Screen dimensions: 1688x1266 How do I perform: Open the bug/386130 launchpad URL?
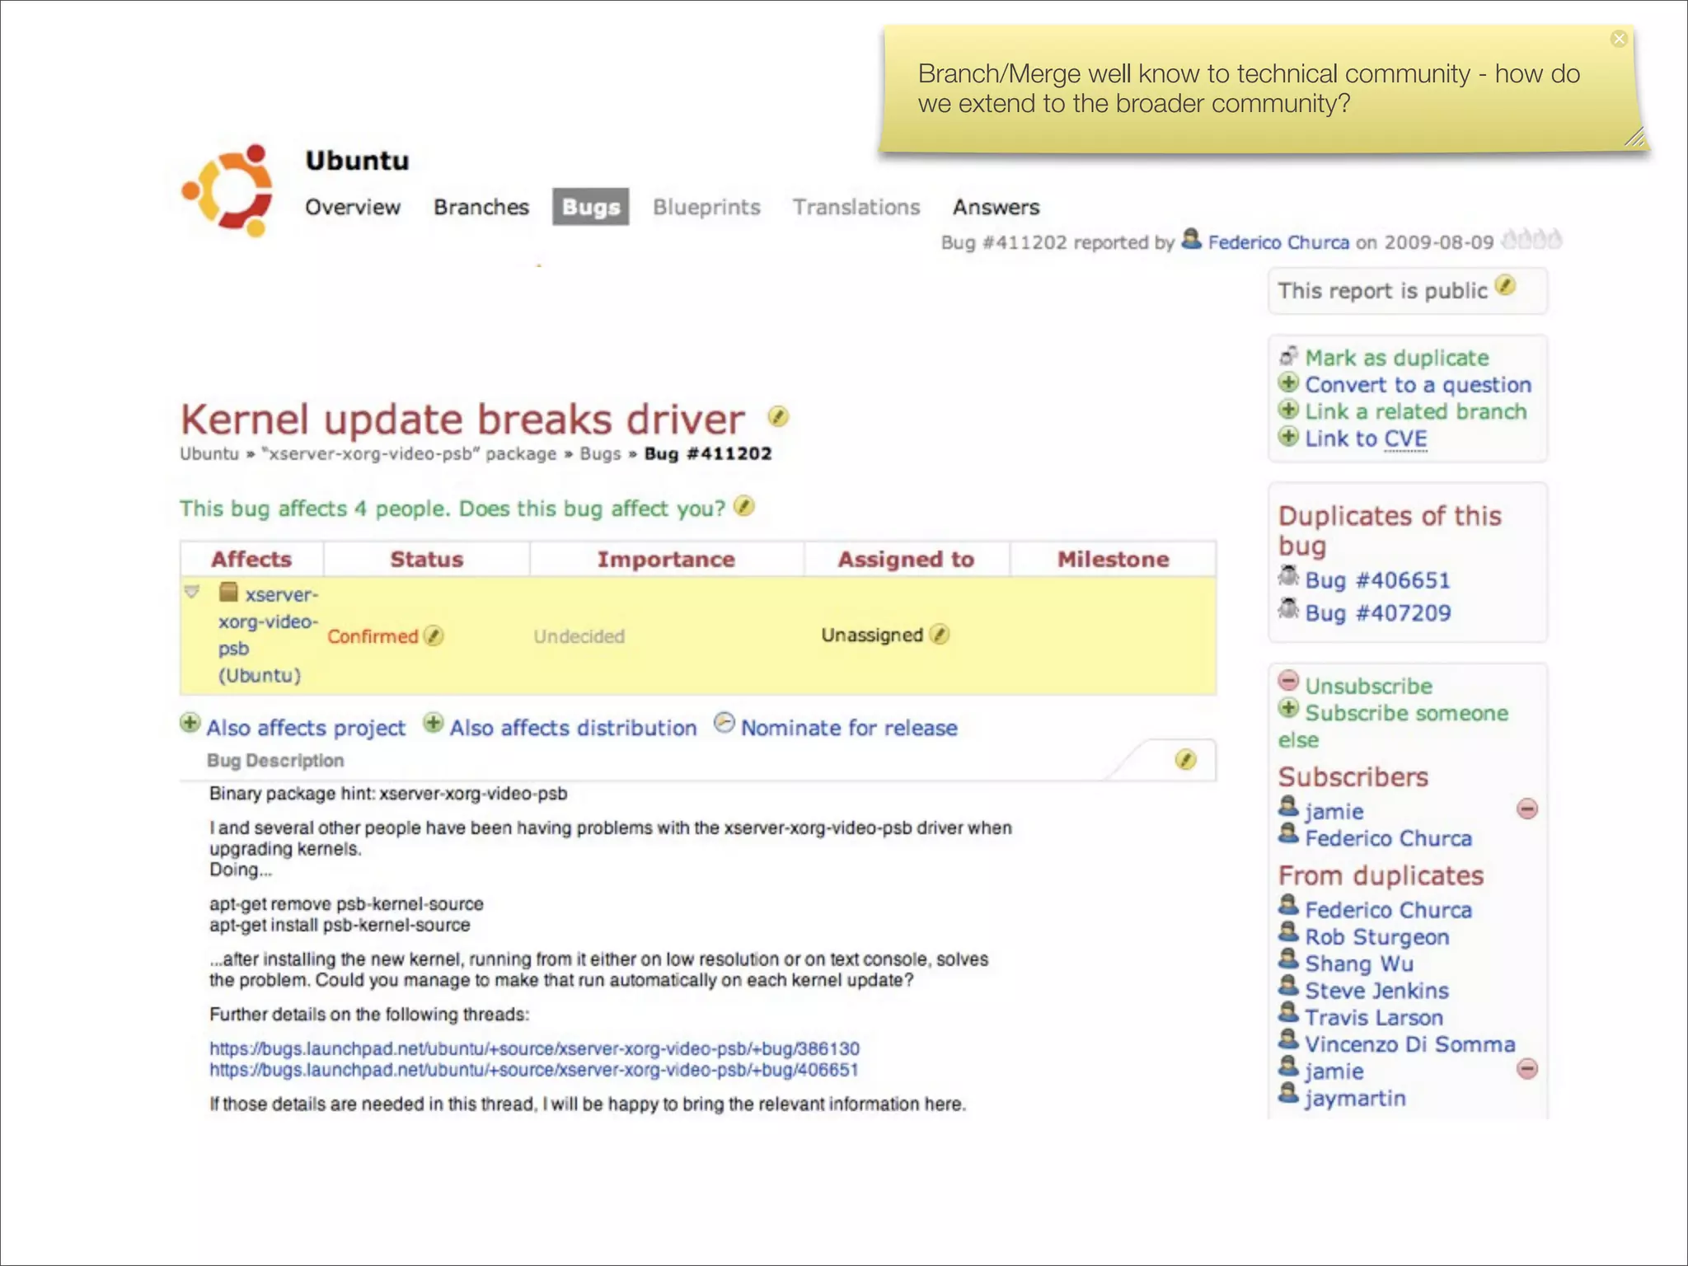click(x=534, y=1048)
